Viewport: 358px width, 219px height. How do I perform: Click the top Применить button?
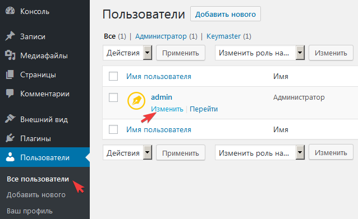pos(181,53)
